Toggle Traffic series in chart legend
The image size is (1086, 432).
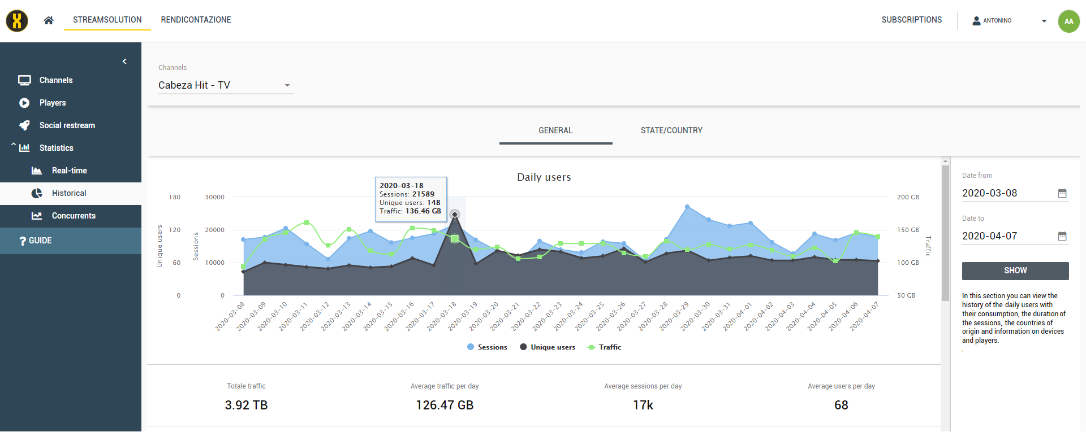(x=604, y=347)
